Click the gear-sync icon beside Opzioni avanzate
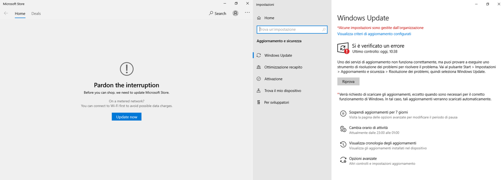The image size is (504, 180). tap(343, 160)
